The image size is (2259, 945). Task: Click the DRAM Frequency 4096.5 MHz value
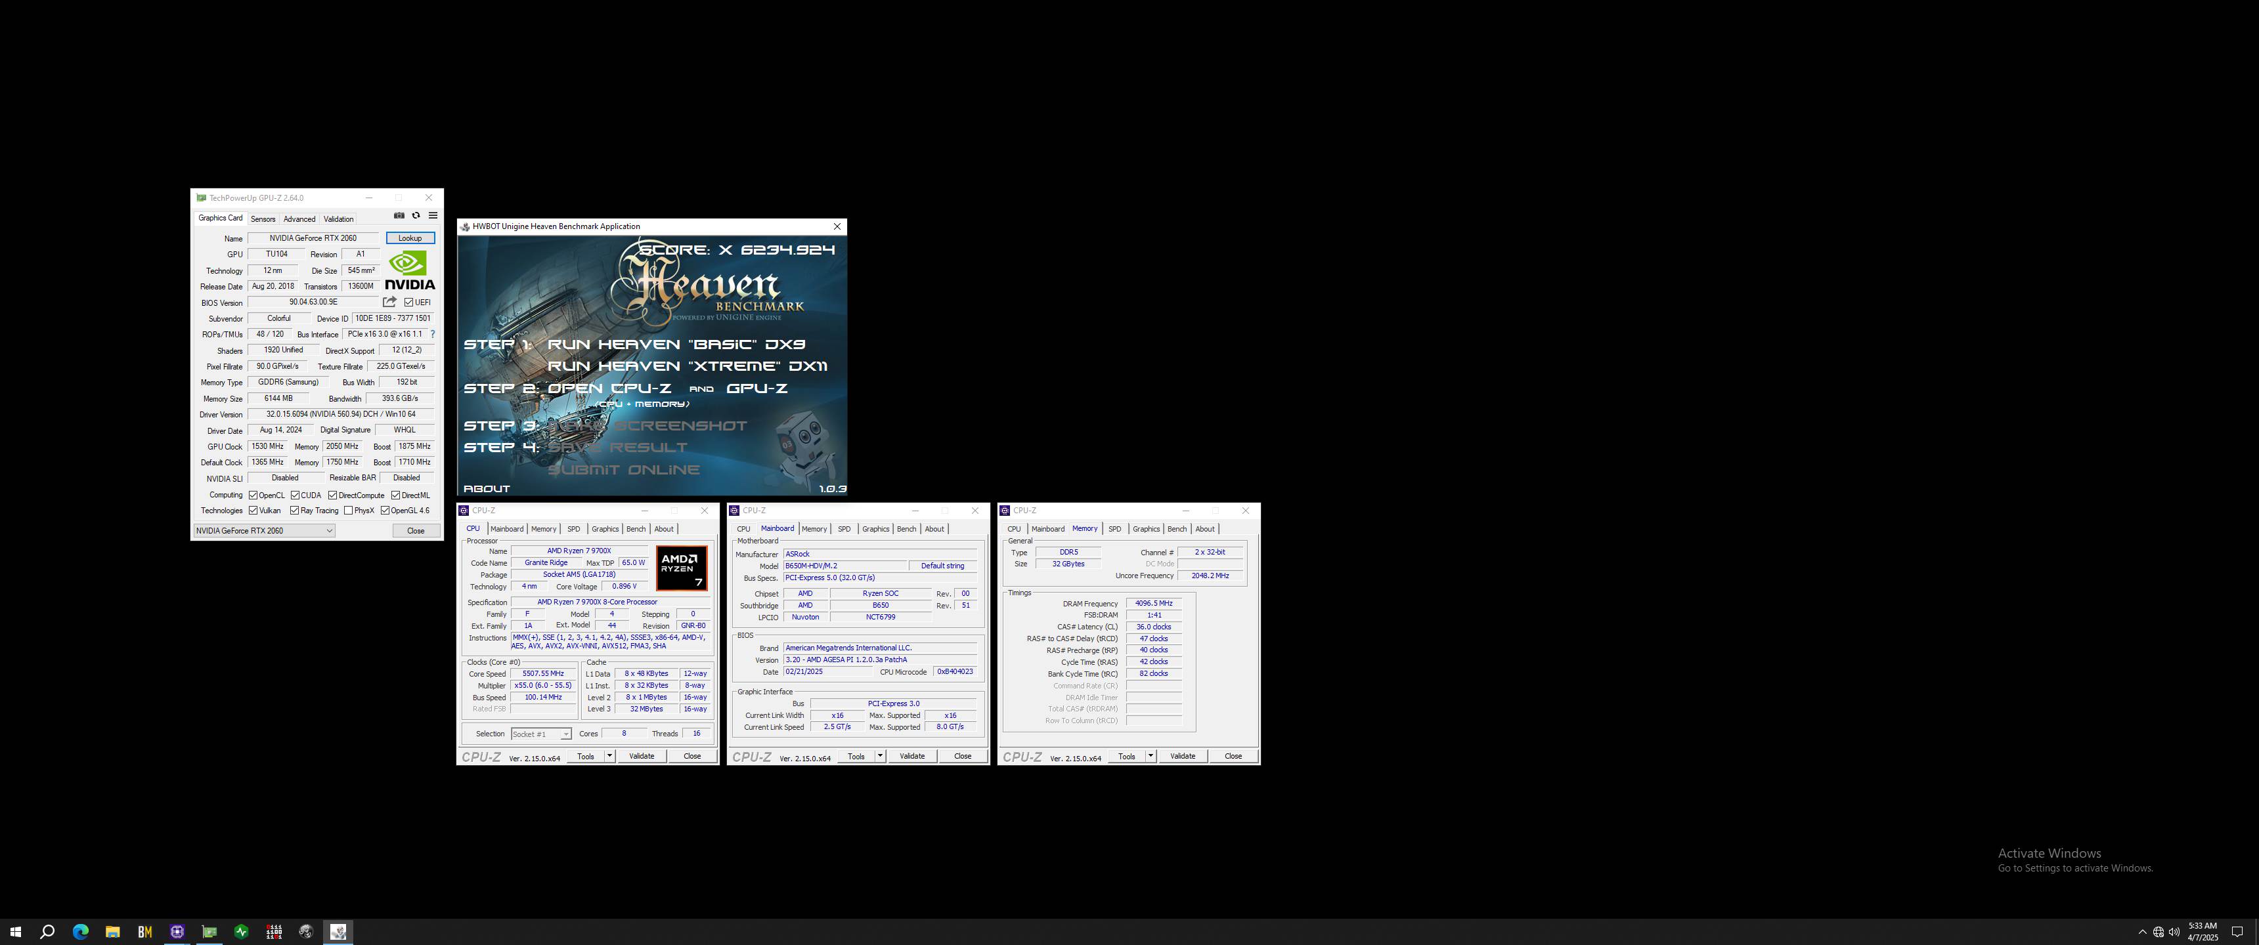click(x=1153, y=603)
